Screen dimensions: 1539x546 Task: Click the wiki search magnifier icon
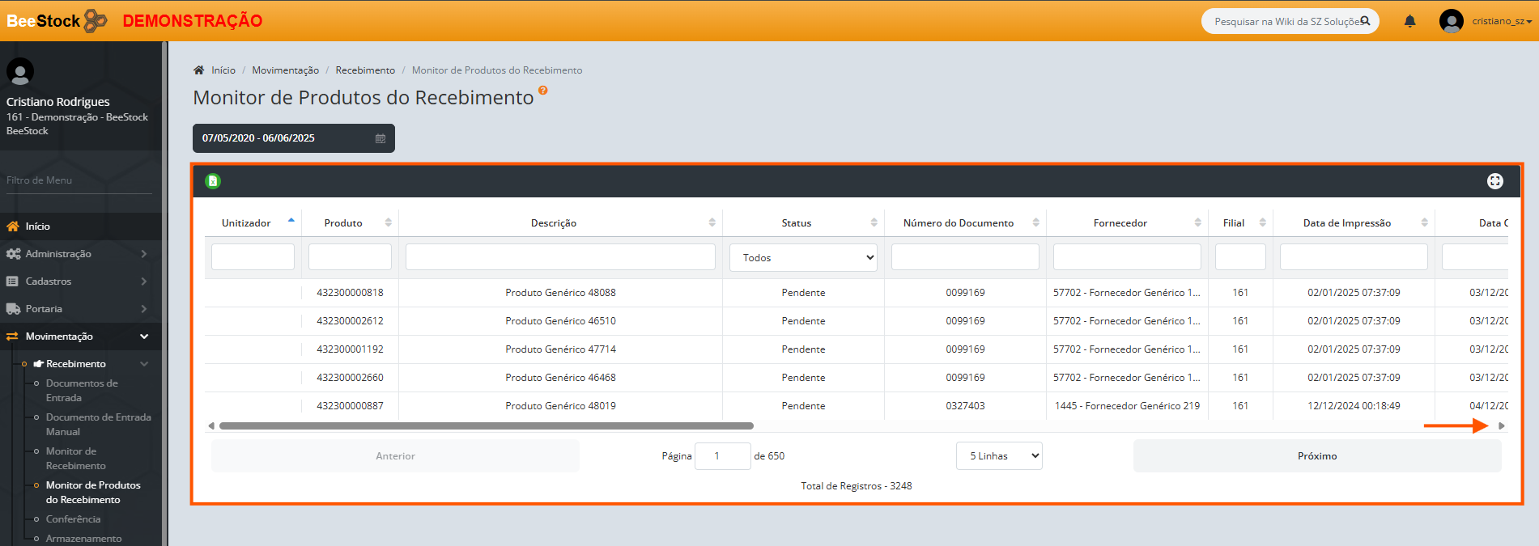coord(1365,21)
